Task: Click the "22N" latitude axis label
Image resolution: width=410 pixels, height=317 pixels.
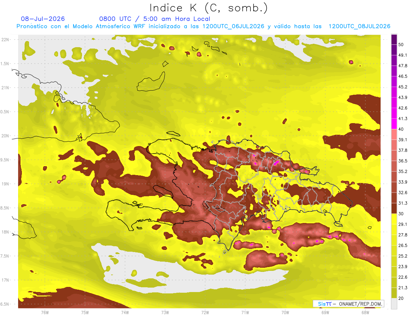Action: [x=6, y=39]
